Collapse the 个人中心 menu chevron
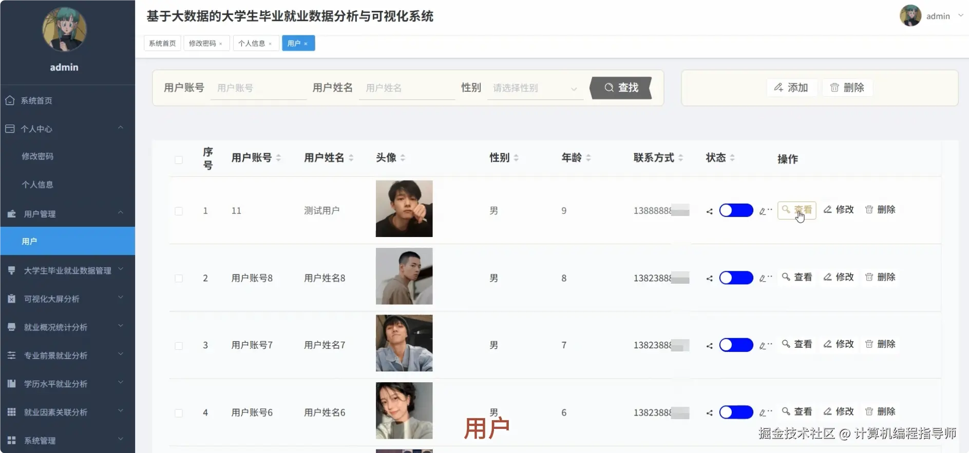The image size is (969, 453). pos(121,127)
